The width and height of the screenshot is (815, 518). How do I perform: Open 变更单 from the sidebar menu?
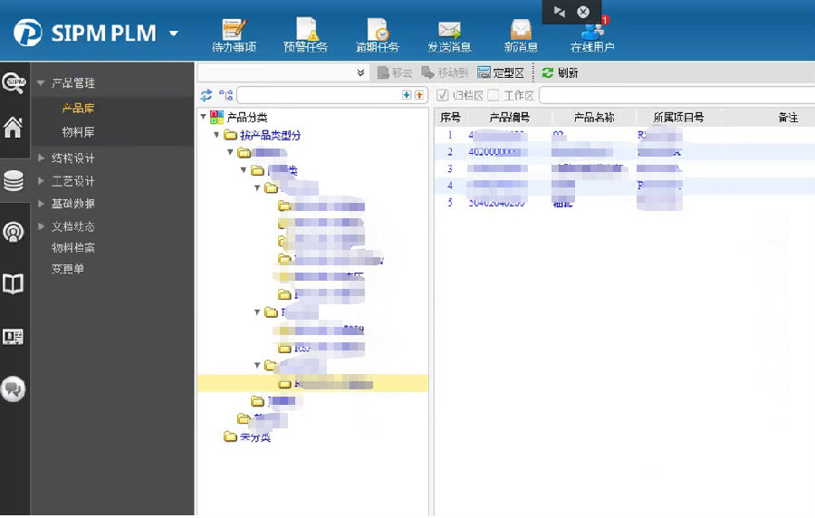(x=68, y=269)
